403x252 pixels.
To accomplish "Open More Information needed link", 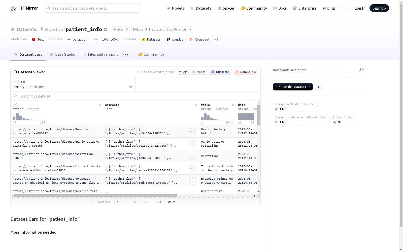I will [33, 232].
